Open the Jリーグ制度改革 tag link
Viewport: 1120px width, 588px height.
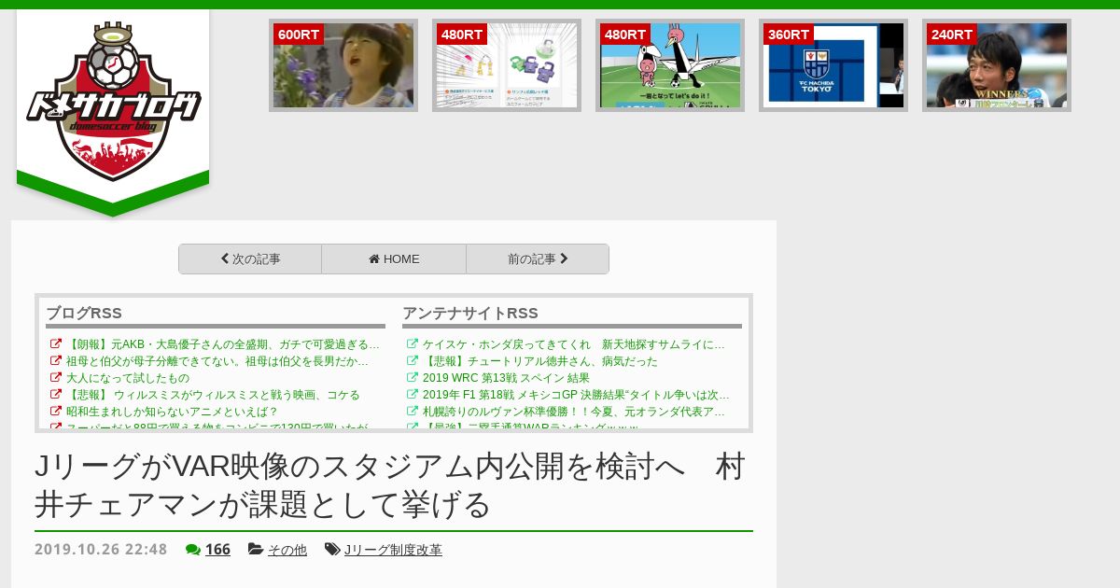(x=393, y=550)
